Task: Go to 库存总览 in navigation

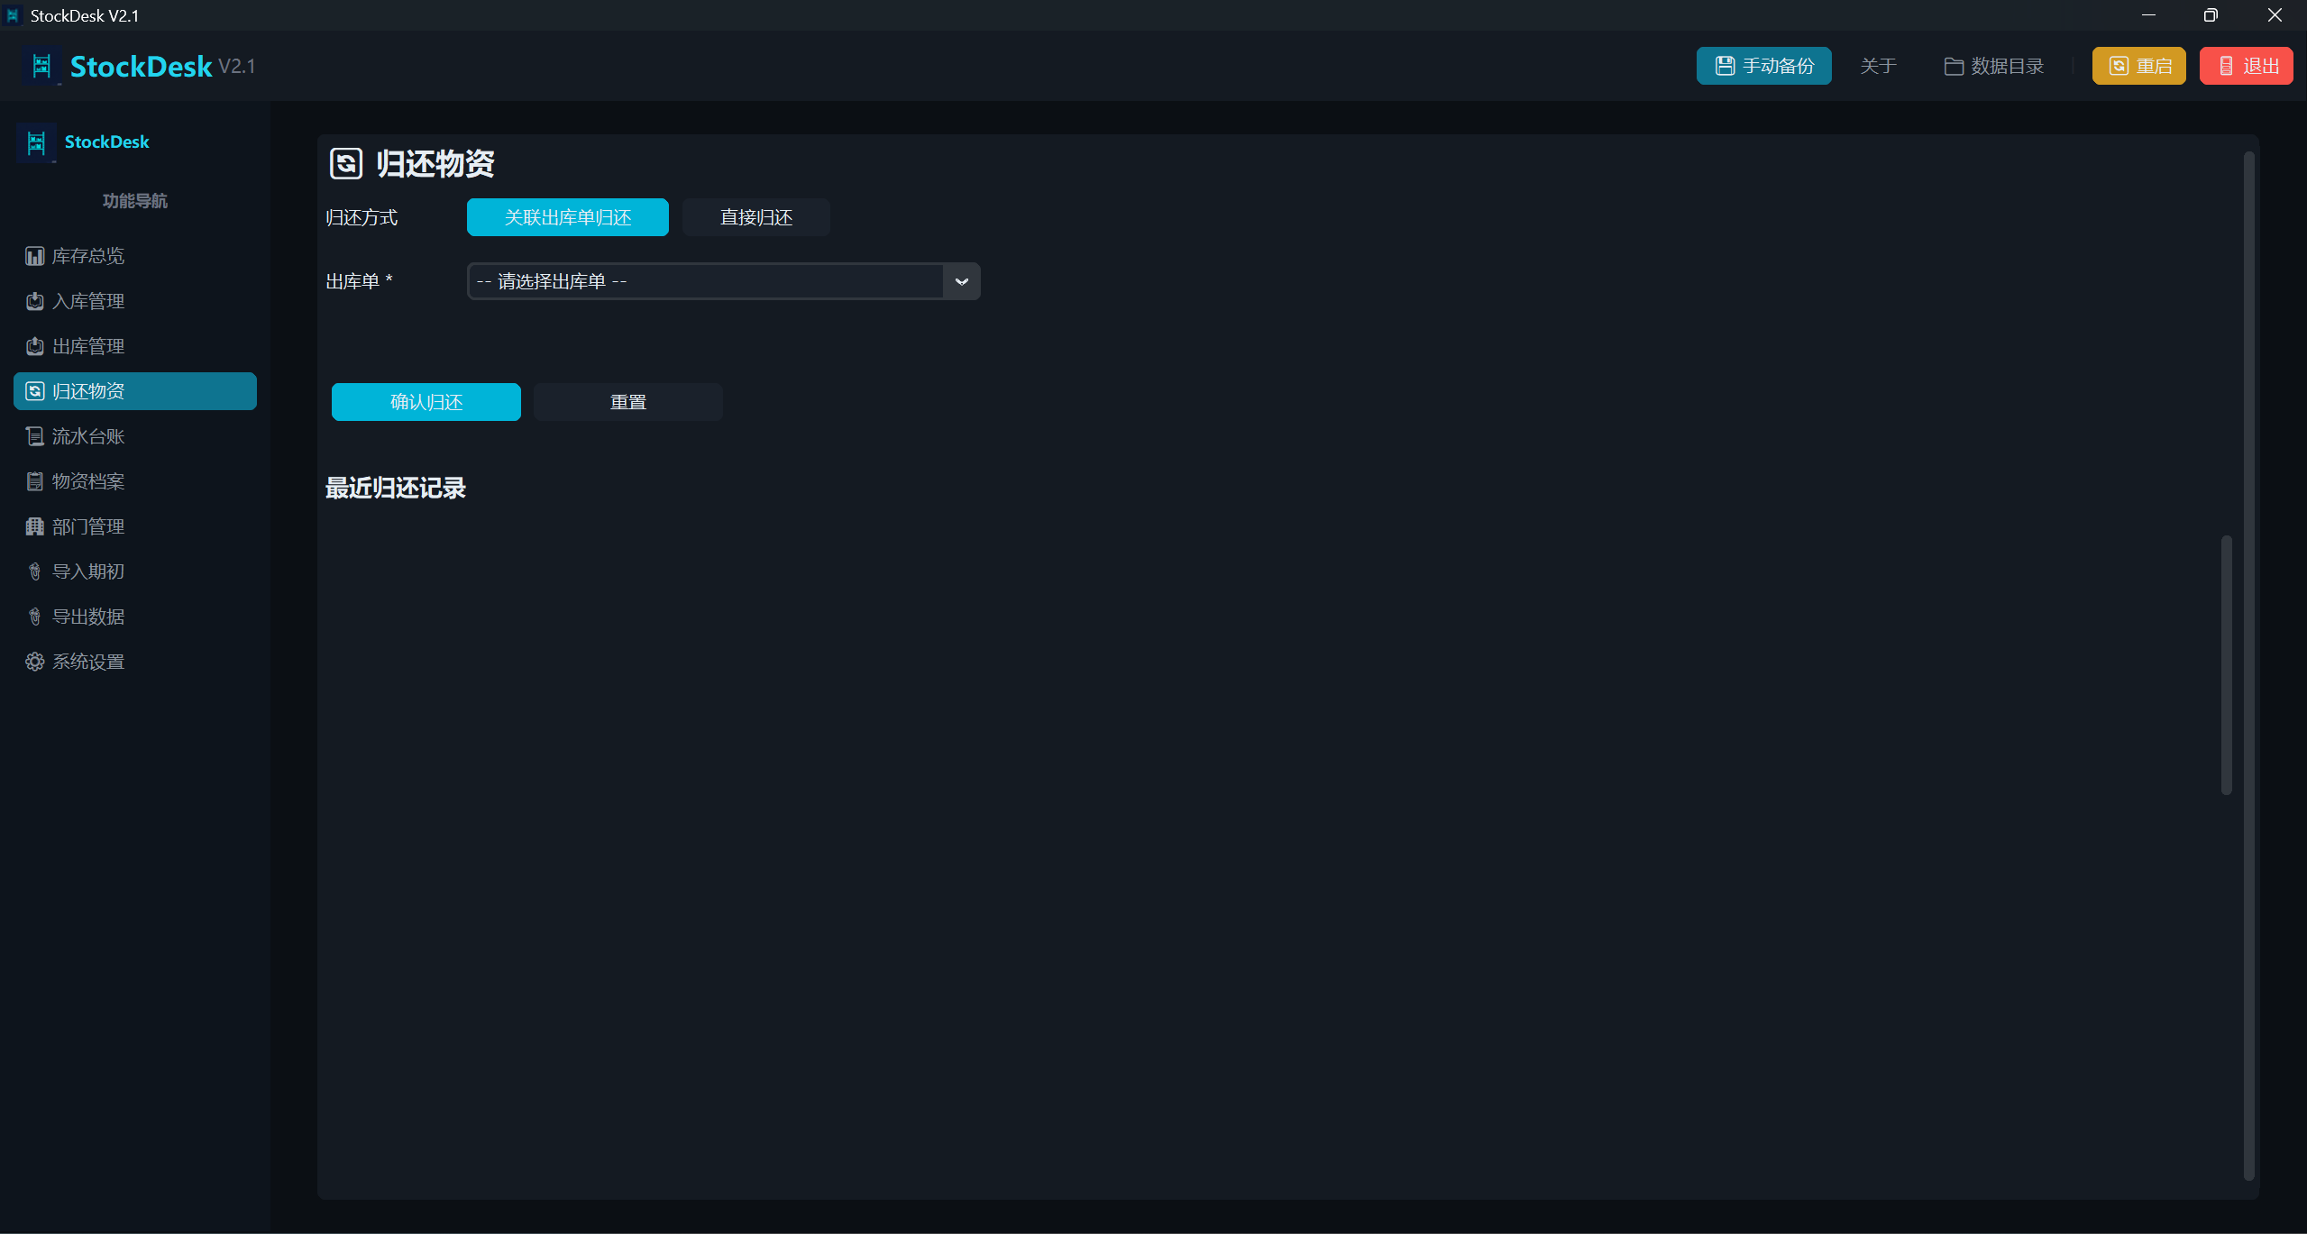Action: click(x=135, y=256)
